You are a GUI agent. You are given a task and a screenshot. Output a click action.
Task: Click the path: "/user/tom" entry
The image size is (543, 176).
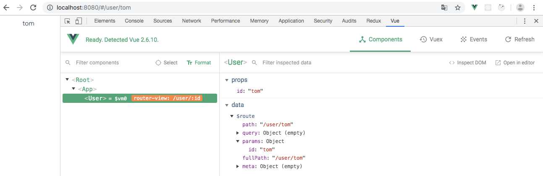(x=268, y=125)
